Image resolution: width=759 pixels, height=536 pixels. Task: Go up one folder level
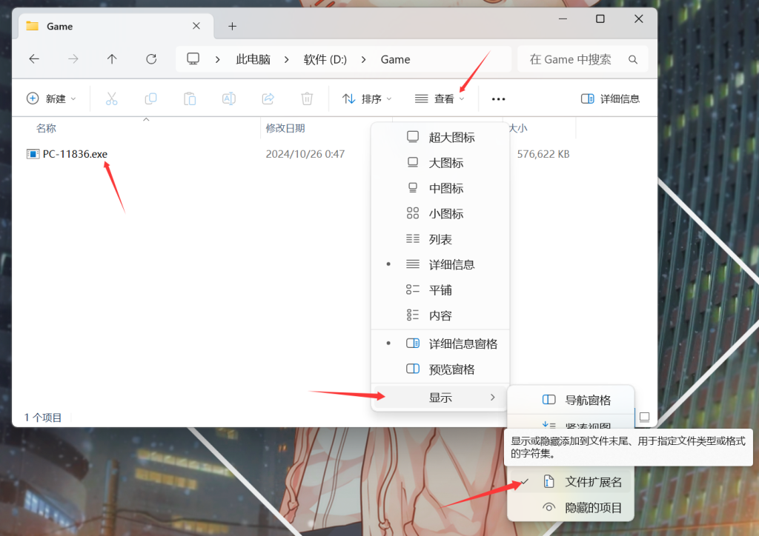pyautogui.click(x=112, y=59)
